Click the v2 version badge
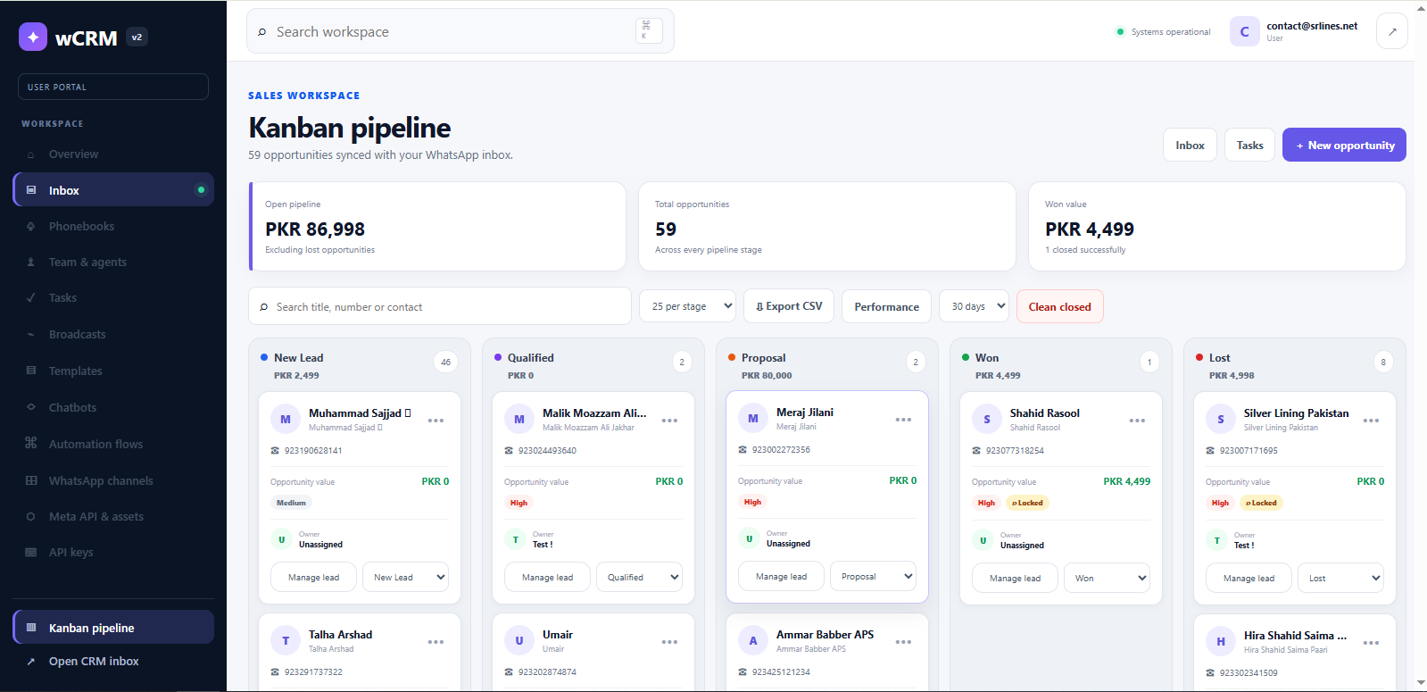The height and width of the screenshot is (692, 1427). pos(137,38)
